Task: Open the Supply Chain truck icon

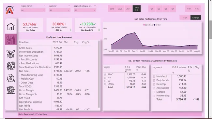Action: 11,78
